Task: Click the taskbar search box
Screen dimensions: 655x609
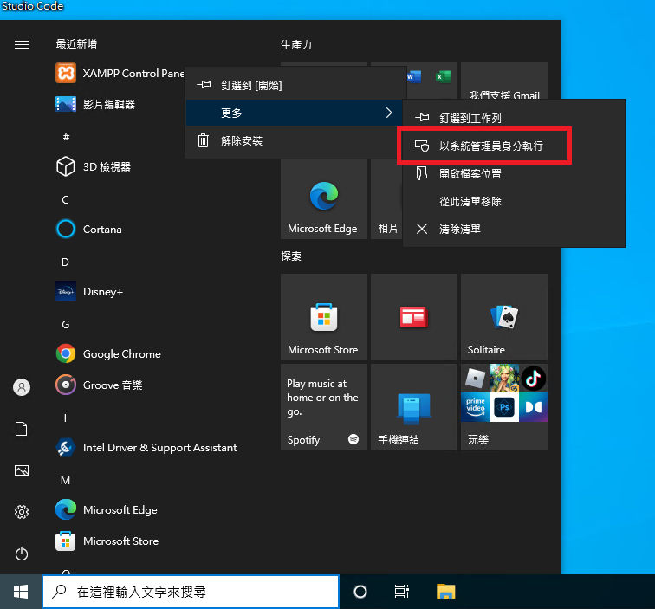Action: click(x=191, y=592)
